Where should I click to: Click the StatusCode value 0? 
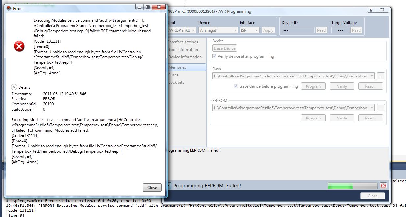[44, 109]
